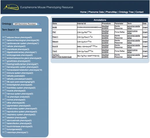Expand the nervous system phenotype node
The image size is (150, 138).
(x=3, y=94)
